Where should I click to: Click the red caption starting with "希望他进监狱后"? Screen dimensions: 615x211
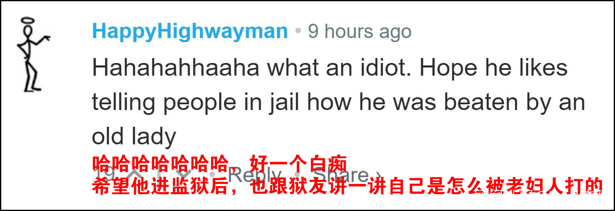[347, 186]
